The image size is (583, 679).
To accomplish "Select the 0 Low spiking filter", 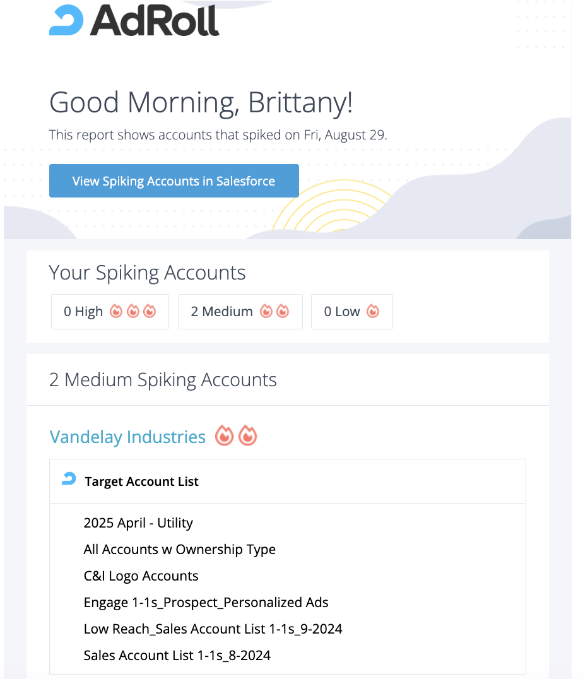I will point(351,312).
